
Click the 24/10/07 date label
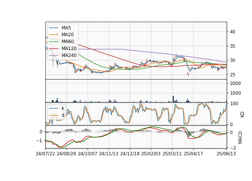point(88,154)
